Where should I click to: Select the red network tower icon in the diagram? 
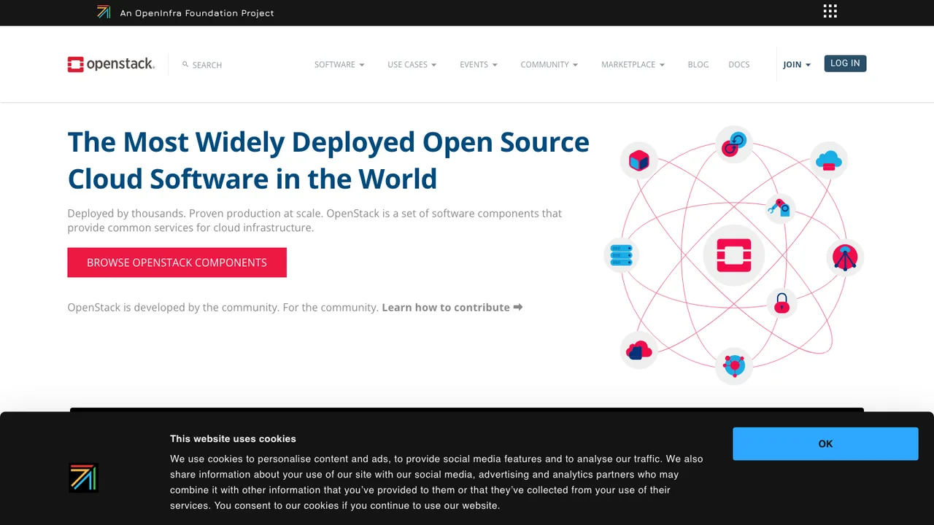pyautogui.click(x=845, y=257)
